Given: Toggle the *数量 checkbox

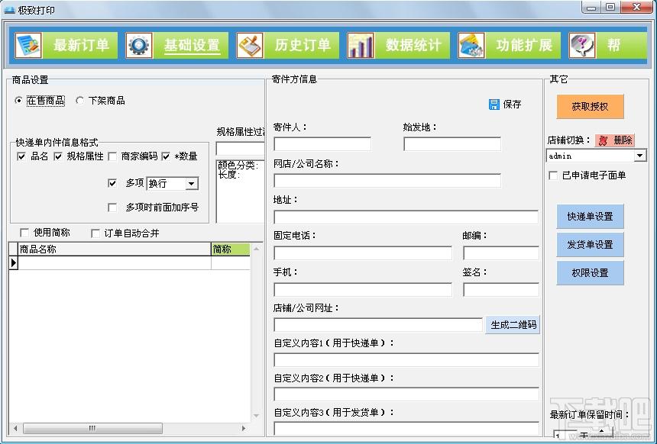Looking at the screenshot, I should (166, 156).
